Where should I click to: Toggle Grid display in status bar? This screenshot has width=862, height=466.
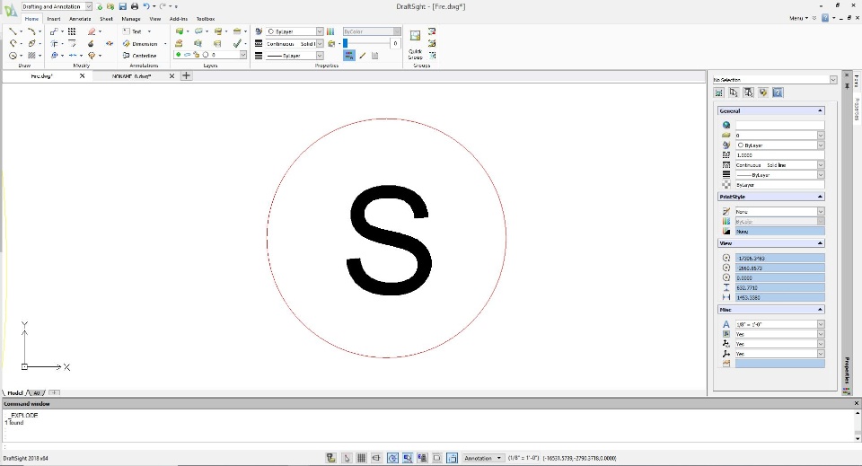[362, 458]
